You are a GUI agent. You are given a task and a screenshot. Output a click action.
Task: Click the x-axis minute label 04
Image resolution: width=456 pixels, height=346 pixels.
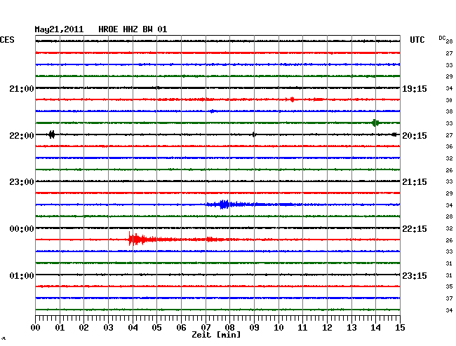133,328
